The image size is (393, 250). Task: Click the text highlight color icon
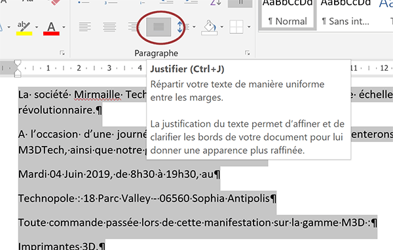click(x=24, y=28)
